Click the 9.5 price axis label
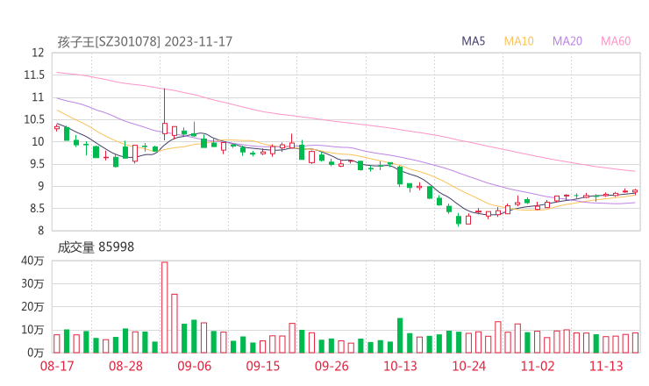649x386 pixels. (36, 164)
